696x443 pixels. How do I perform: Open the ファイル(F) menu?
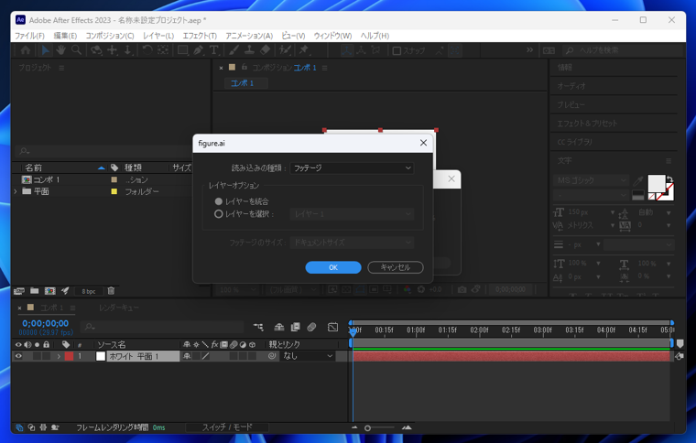click(x=29, y=36)
